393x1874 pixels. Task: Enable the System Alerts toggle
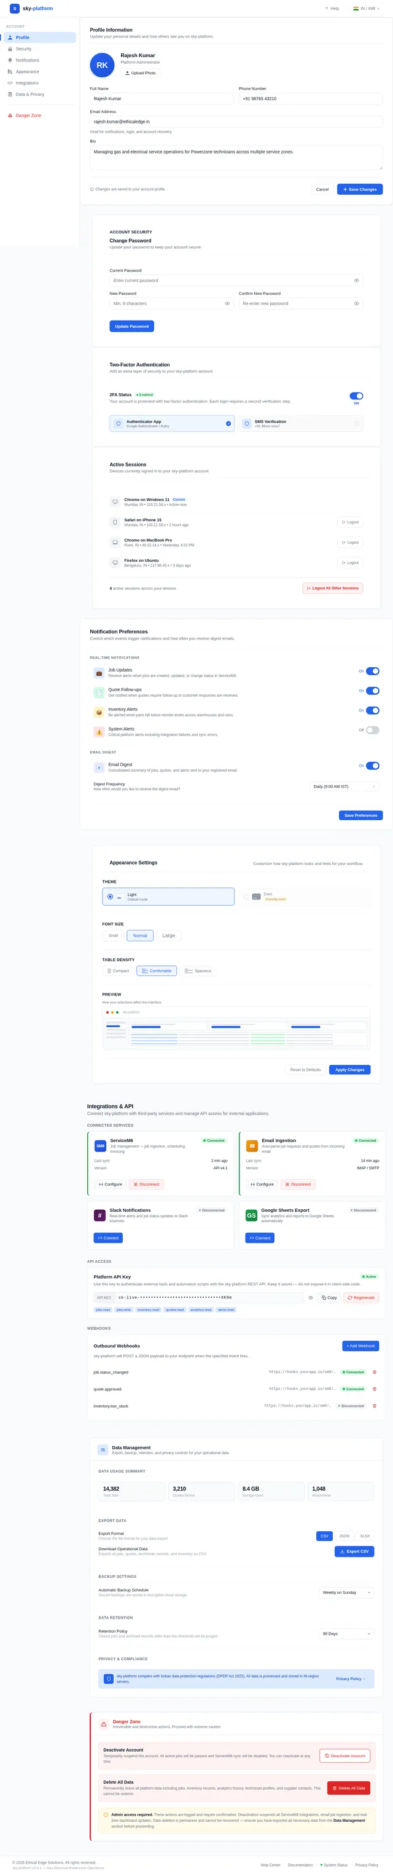click(373, 730)
